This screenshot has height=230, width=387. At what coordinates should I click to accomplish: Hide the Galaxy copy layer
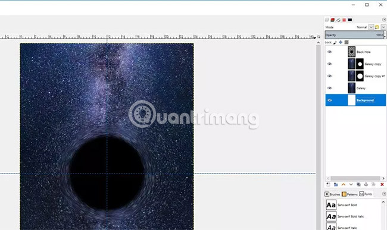tap(329, 64)
